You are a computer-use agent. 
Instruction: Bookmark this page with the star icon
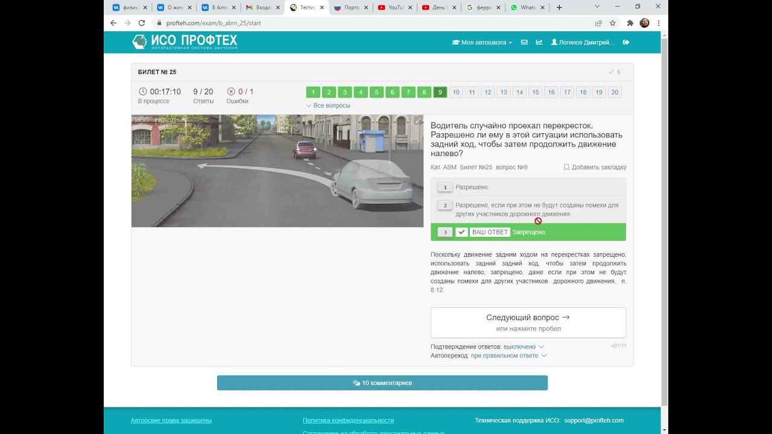pos(613,23)
